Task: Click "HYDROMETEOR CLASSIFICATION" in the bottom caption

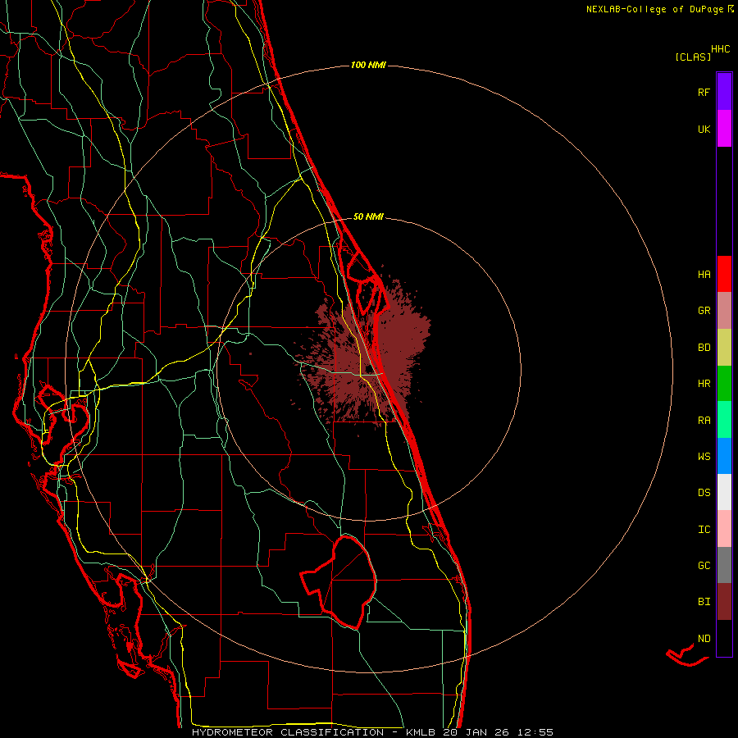Action: [288, 732]
